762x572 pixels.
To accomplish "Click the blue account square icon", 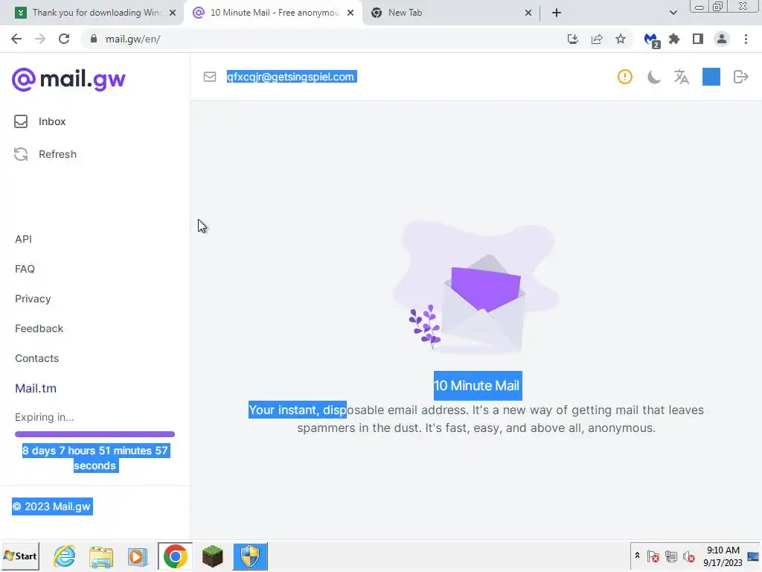I will coord(711,77).
